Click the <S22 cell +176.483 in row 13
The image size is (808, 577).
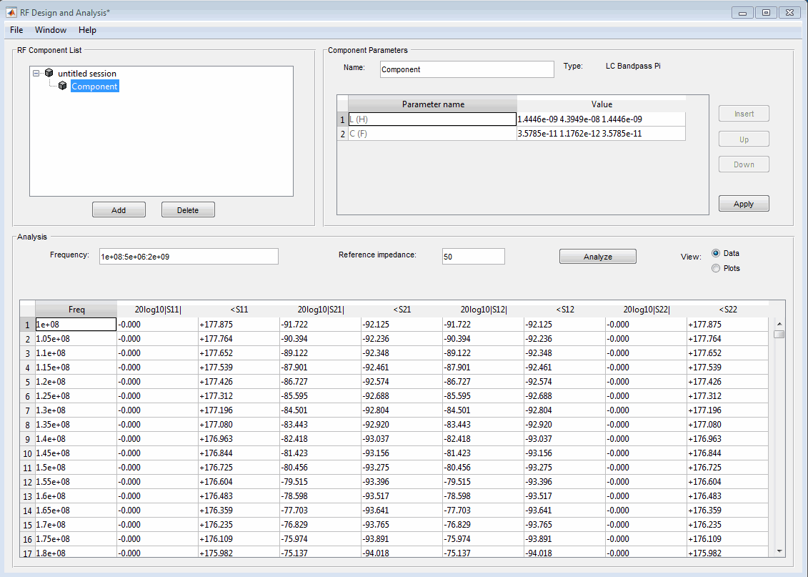(727, 496)
